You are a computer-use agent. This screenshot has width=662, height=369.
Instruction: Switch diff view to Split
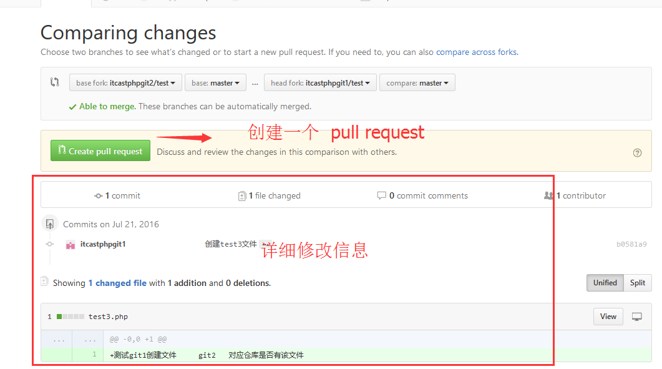[x=638, y=283]
